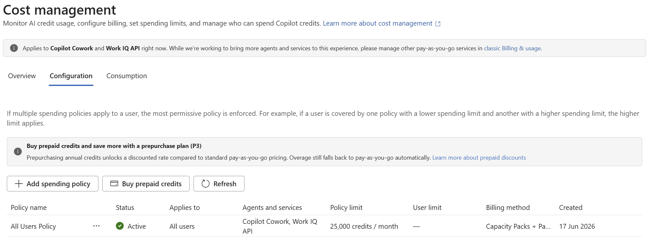Viewport: 650px width, 243px height.
Task: Click the external link icon after Learn more
Action: 438,24
